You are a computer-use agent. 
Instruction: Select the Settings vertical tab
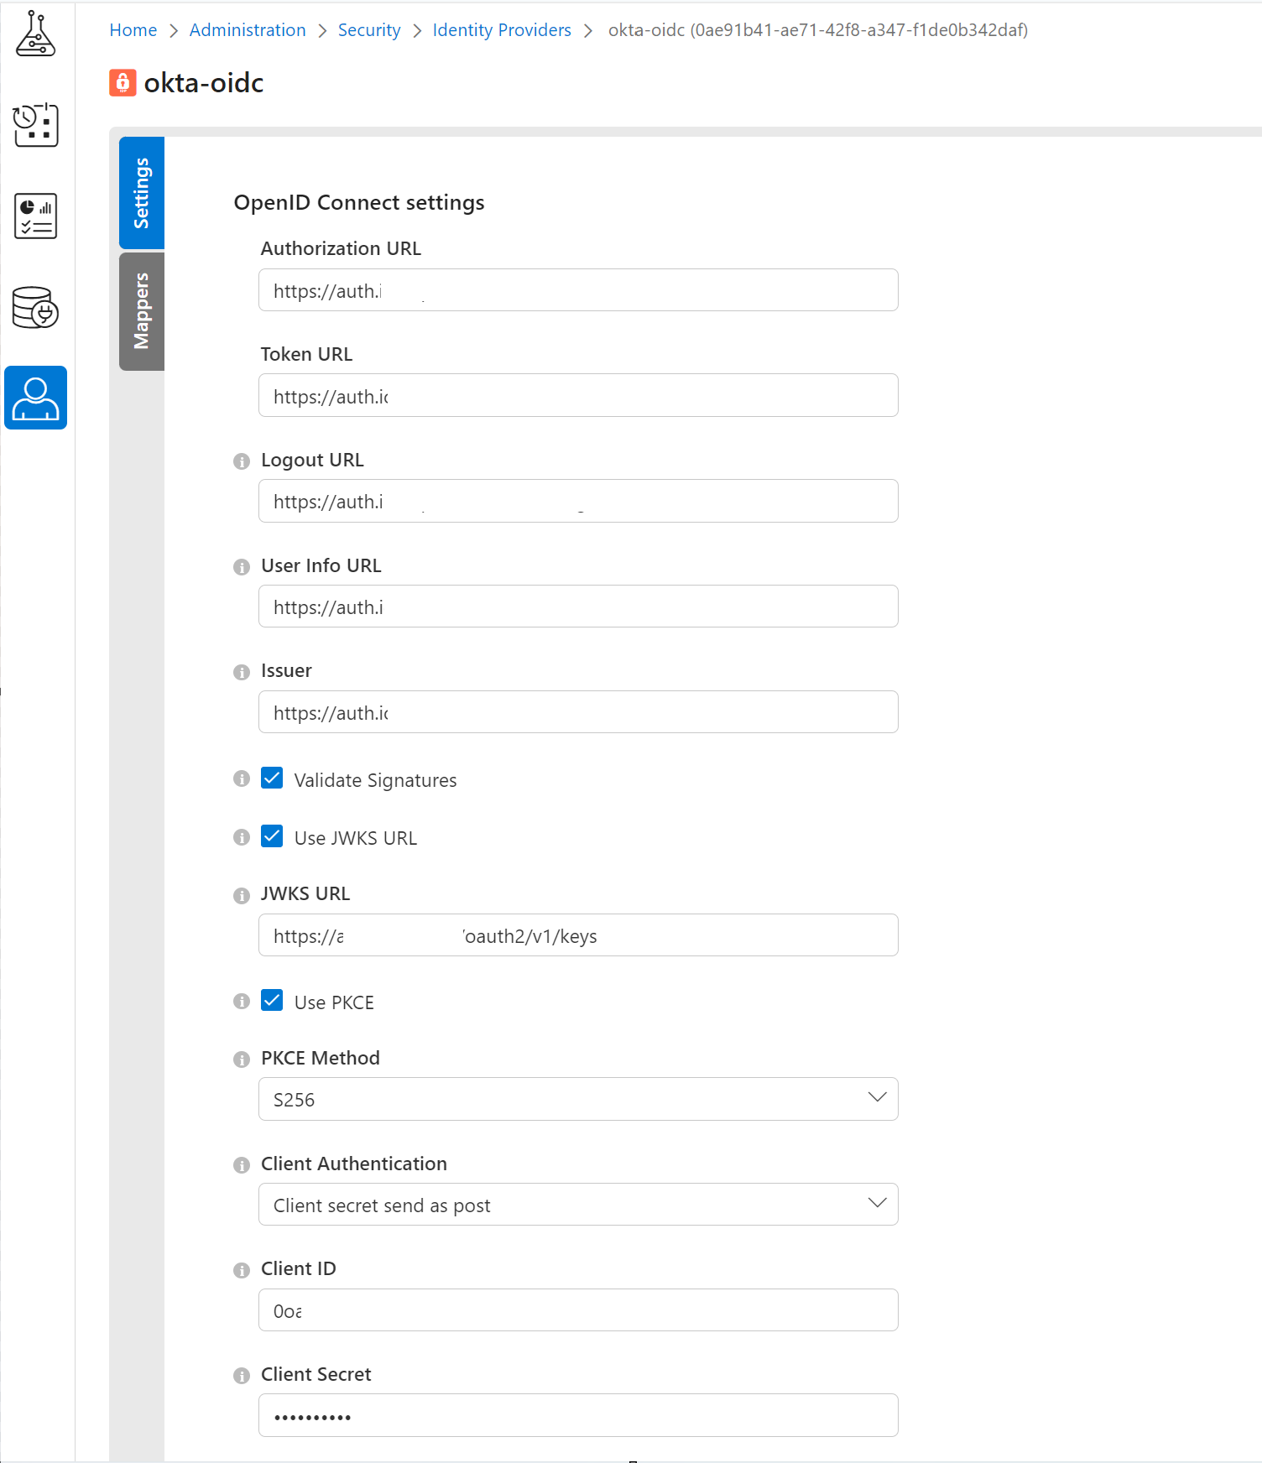[x=142, y=193]
